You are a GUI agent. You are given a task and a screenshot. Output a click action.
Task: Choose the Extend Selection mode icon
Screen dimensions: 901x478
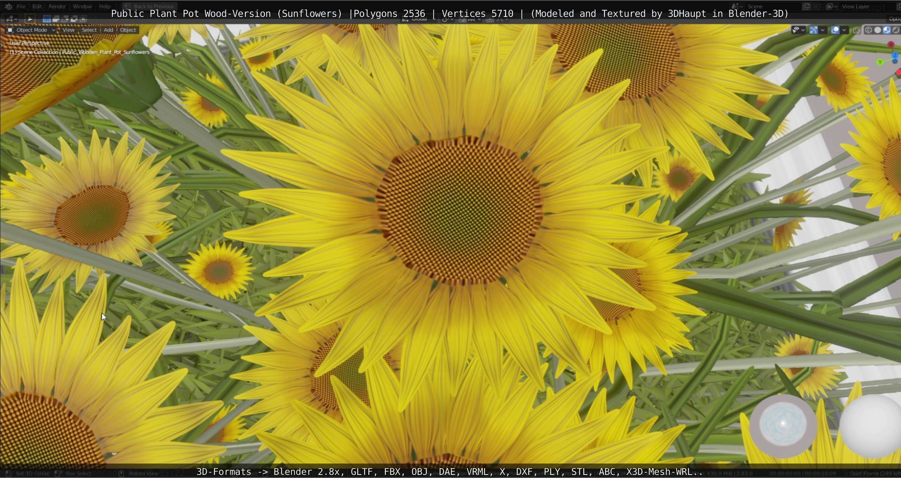point(56,19)
